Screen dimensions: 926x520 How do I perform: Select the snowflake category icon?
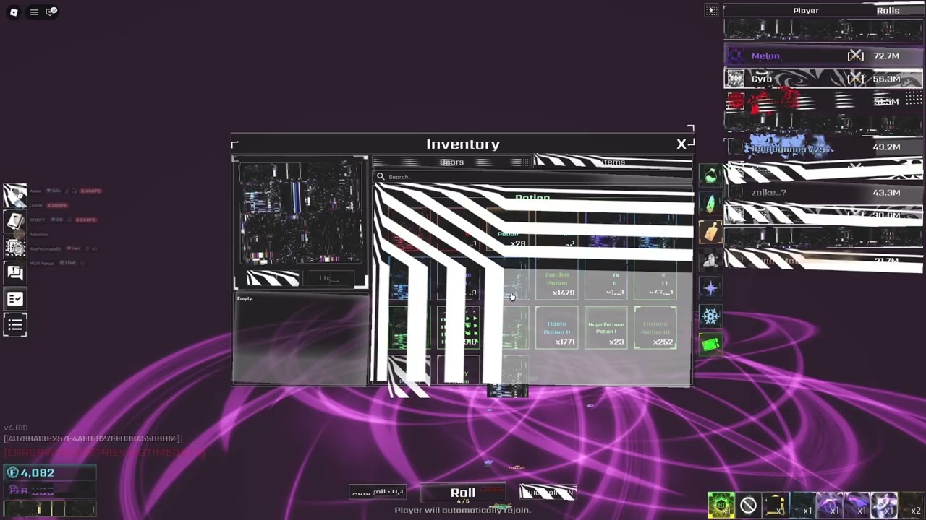pos(710,316)
